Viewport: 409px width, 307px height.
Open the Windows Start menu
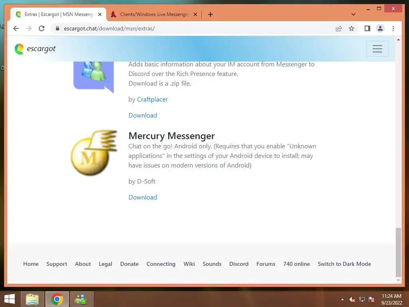[x=10, y=299]
